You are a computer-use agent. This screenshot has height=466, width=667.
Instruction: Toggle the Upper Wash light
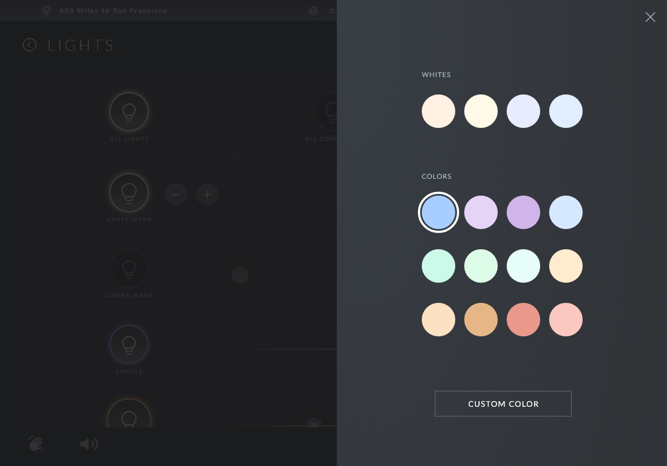point(129,193)
